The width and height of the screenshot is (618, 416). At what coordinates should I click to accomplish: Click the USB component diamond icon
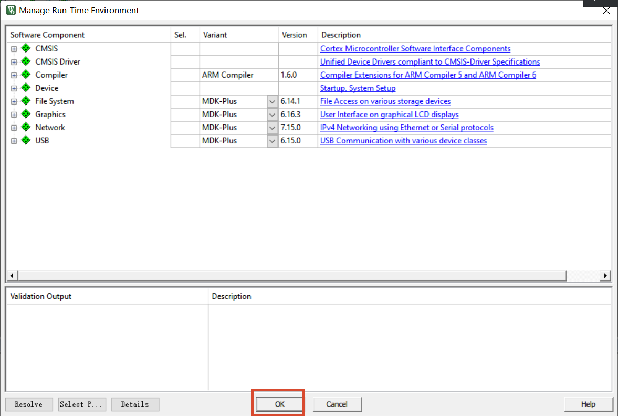(26, 140)
